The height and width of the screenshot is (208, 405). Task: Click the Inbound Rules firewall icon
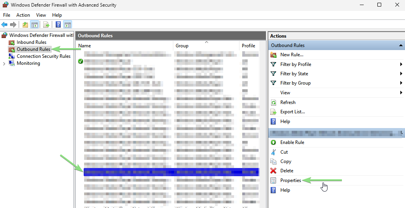(12, 42)
